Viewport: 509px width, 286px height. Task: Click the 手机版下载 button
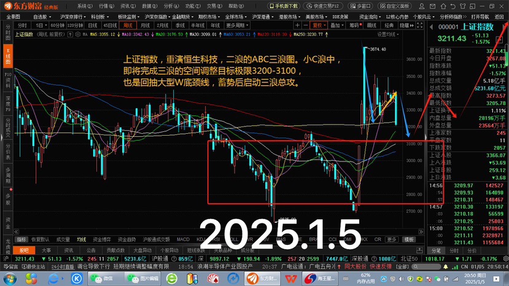[x=284, y=6]
